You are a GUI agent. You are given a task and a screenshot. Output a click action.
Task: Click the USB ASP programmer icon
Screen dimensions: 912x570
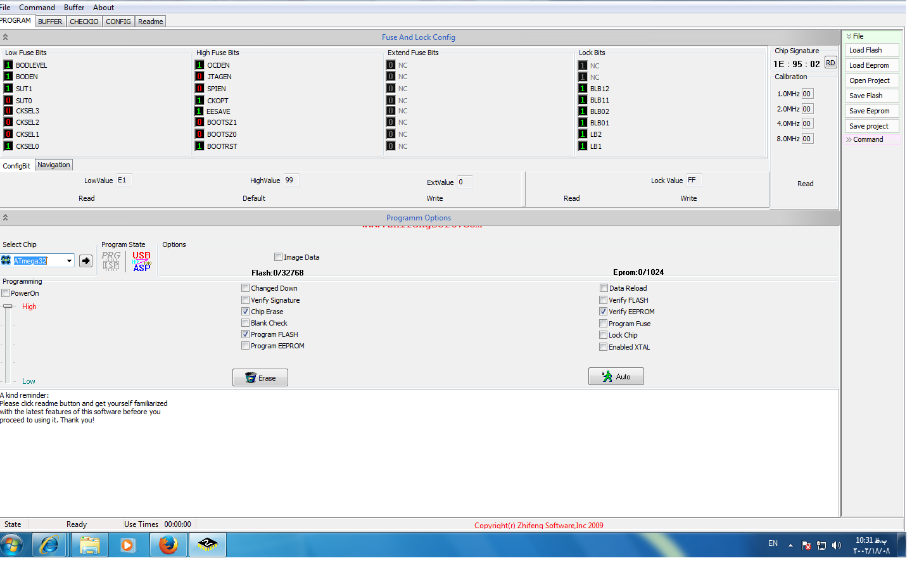[141, 261]
